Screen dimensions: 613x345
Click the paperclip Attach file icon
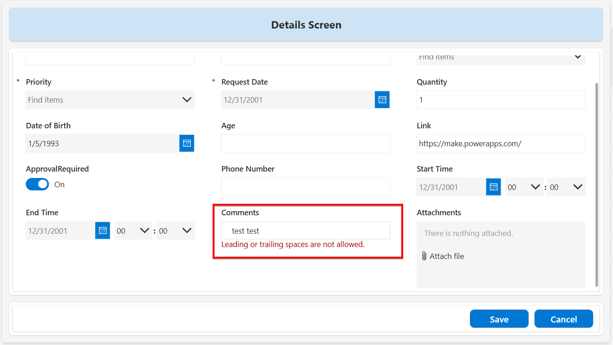coord(424,256)
